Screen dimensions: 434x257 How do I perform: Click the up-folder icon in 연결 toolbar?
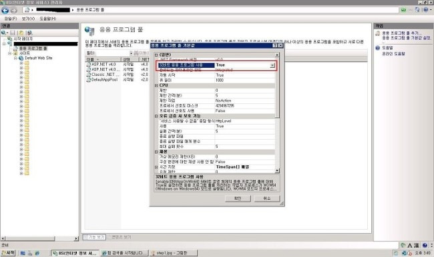[x=21, y=33]
